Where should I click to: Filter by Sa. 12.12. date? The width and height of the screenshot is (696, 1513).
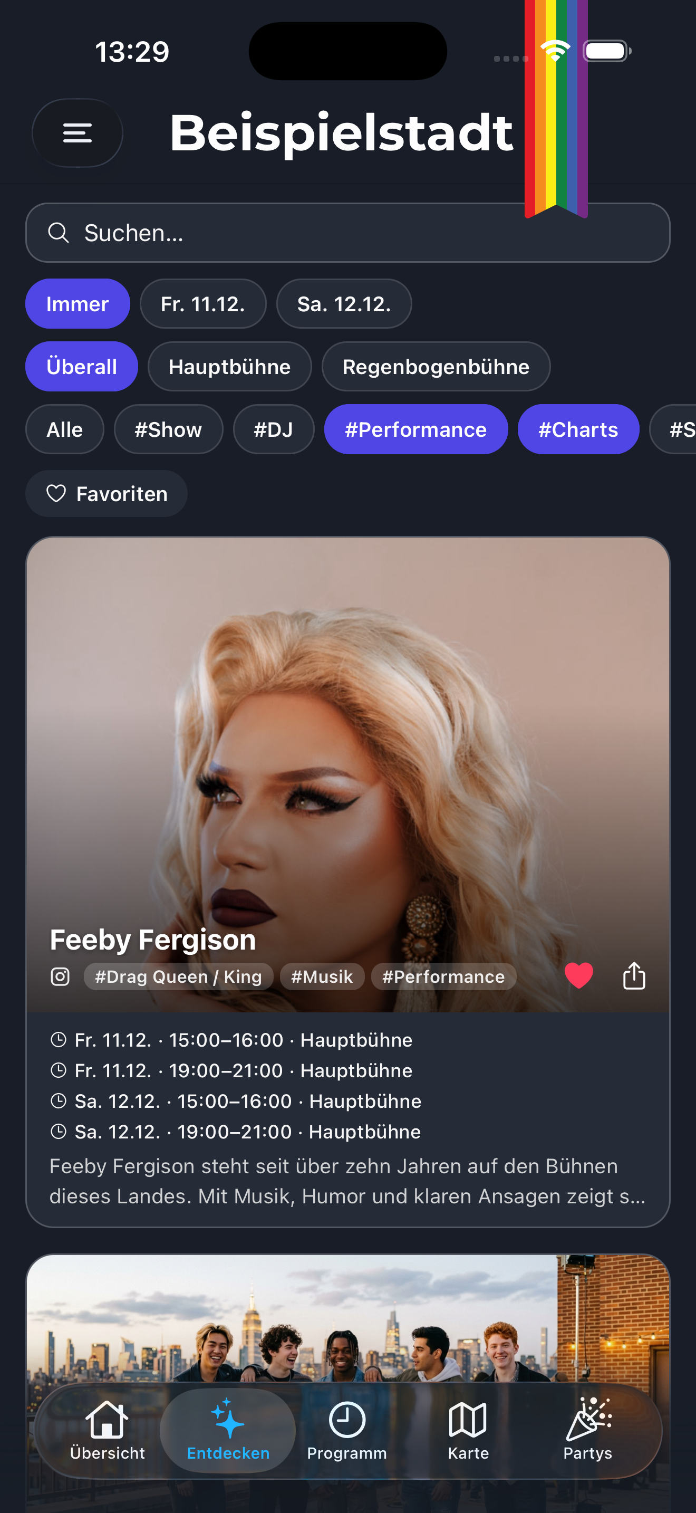(344, 304)
